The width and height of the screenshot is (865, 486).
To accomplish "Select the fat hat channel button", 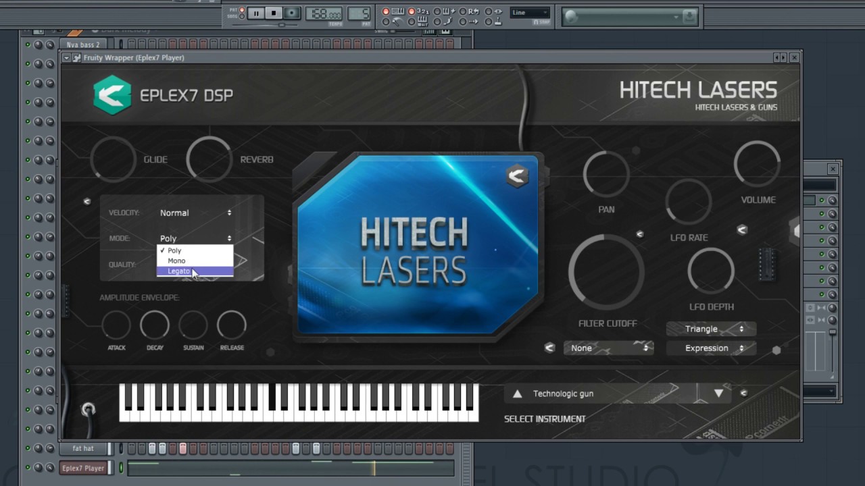I will (x=83, y=448).
